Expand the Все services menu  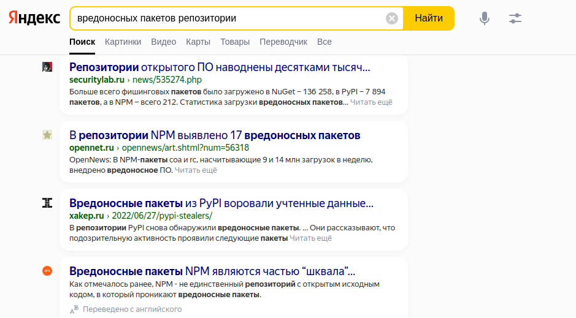324,42
